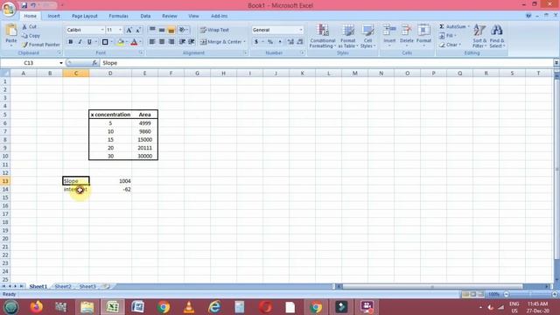Open the View tab
This screenshot has height=315, width=560.
point(193,16)
